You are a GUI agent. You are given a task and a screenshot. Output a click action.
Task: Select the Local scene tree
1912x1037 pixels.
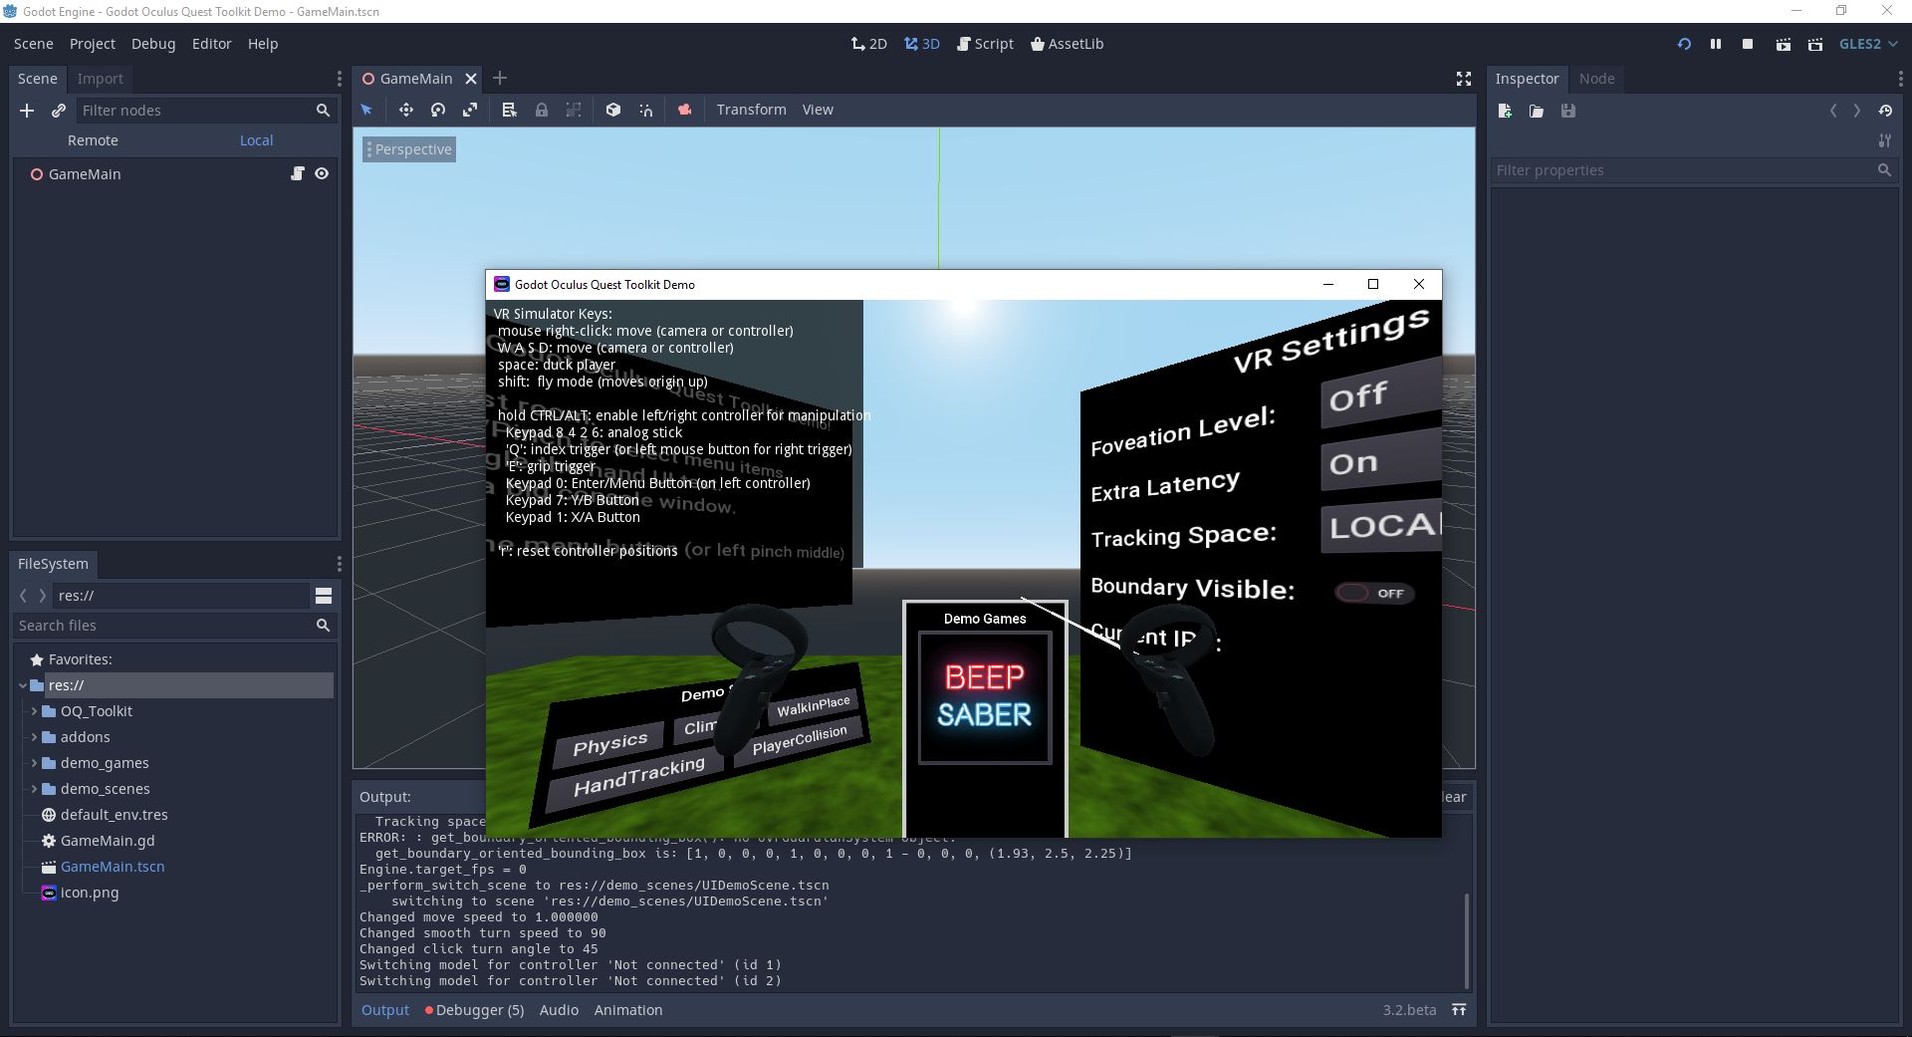pyautogui.click(x=256, y=140)
